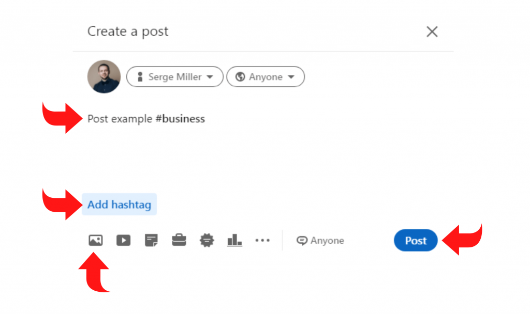Click the person icon beside Serge Miller
The height and width of the screenshot is (314, 530).
(x=139, y=76)
